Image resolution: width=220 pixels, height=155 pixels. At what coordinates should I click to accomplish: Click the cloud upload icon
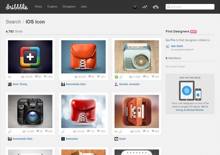pyautogui.click(x=155, y=7)
